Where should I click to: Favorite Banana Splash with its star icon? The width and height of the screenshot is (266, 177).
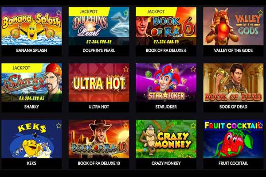59,13
